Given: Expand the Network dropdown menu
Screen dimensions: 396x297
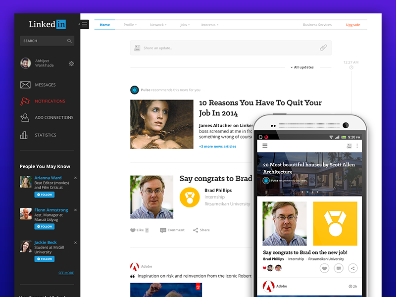Looking at the screenshot, I should click(x=158, y=25).
